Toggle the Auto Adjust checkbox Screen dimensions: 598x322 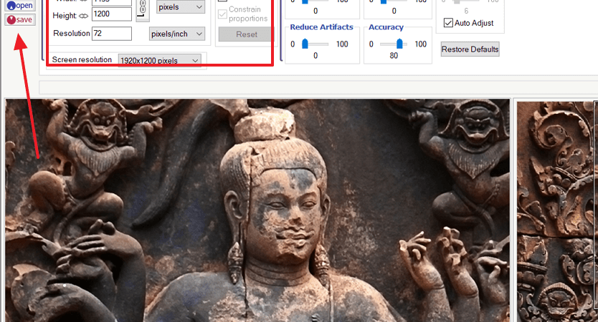tap(449, 23)
